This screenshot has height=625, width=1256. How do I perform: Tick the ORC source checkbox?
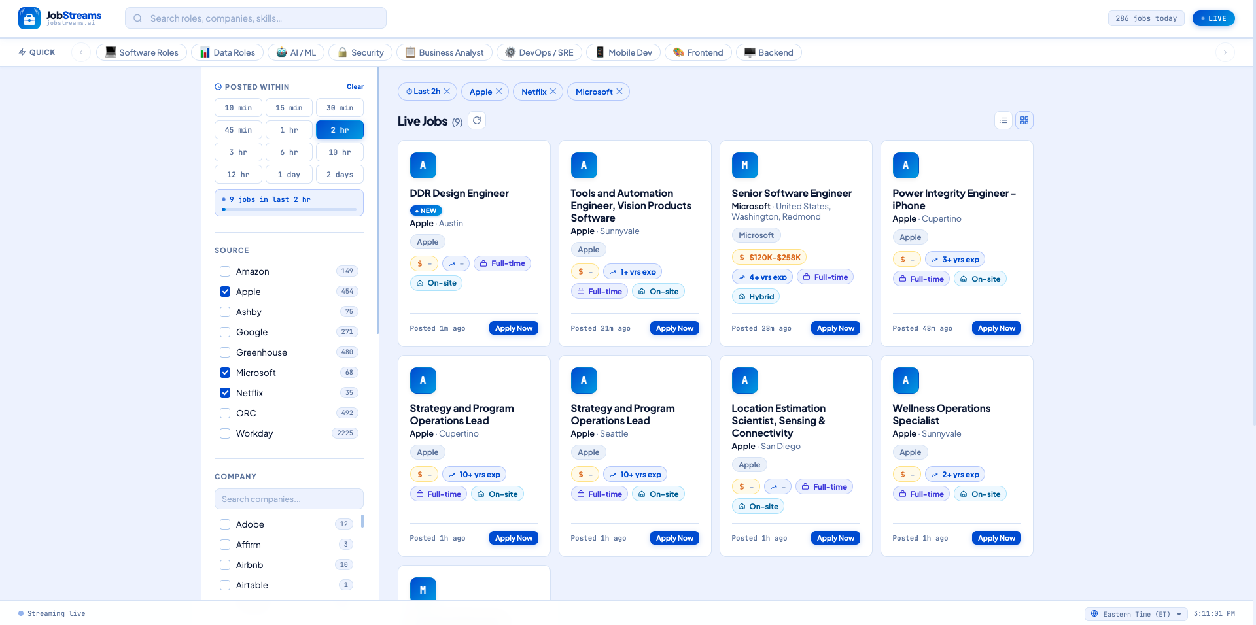[225, 413]
